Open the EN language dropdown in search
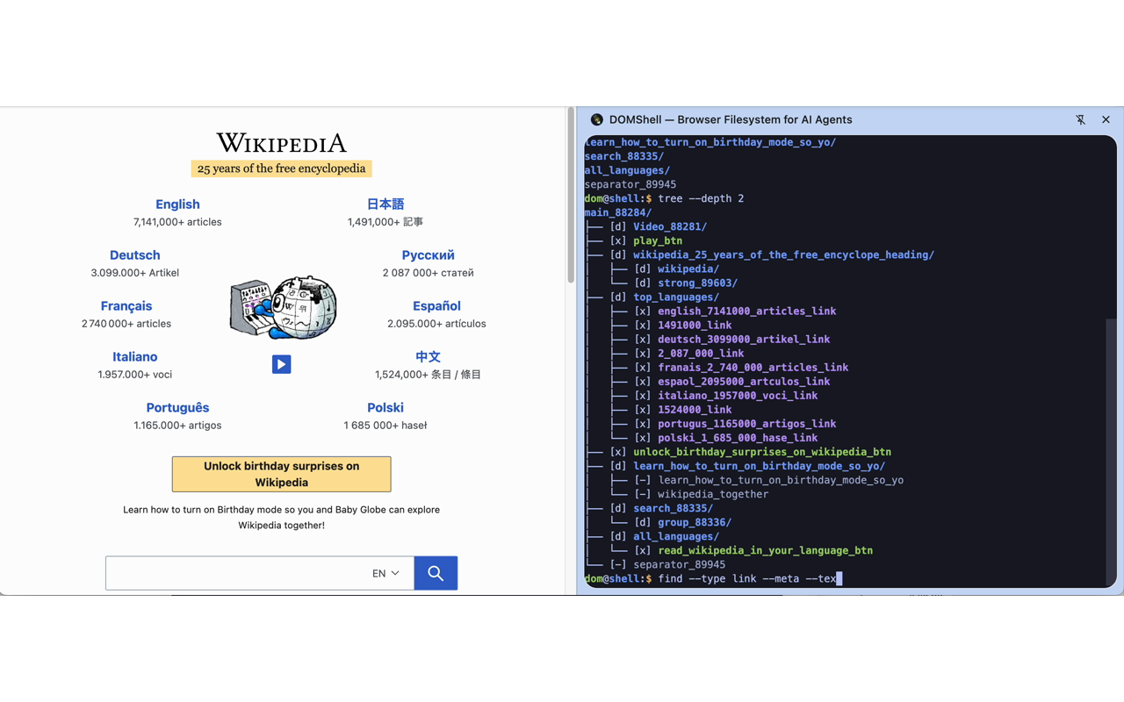 click(x=385, y=573)
